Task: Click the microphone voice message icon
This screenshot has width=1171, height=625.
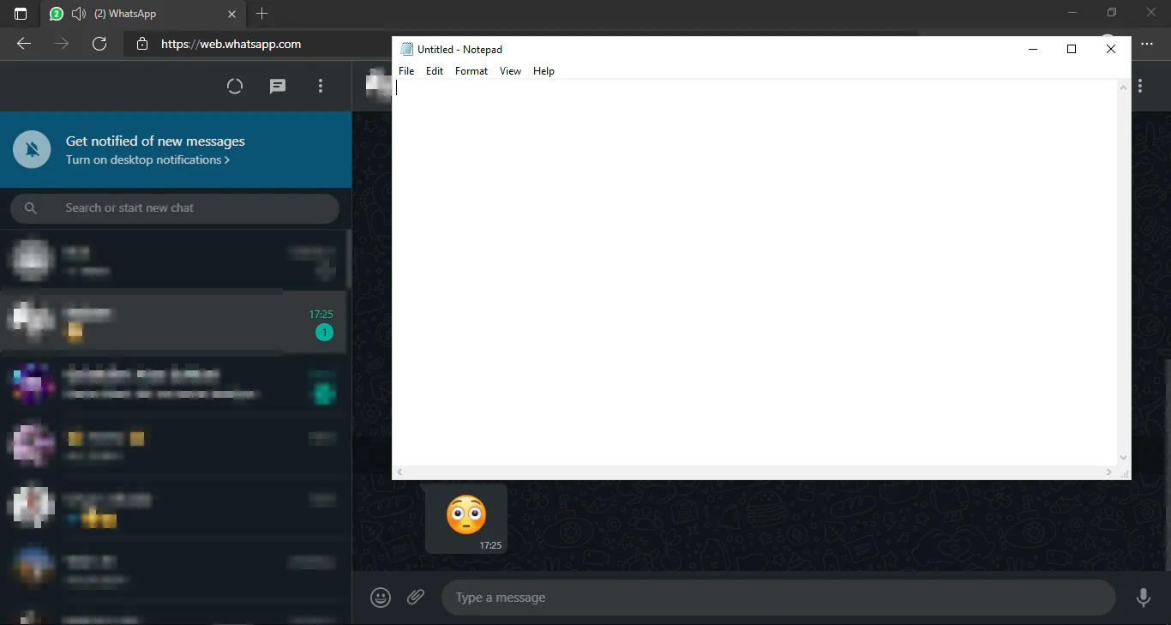Action: point(1143,598)
